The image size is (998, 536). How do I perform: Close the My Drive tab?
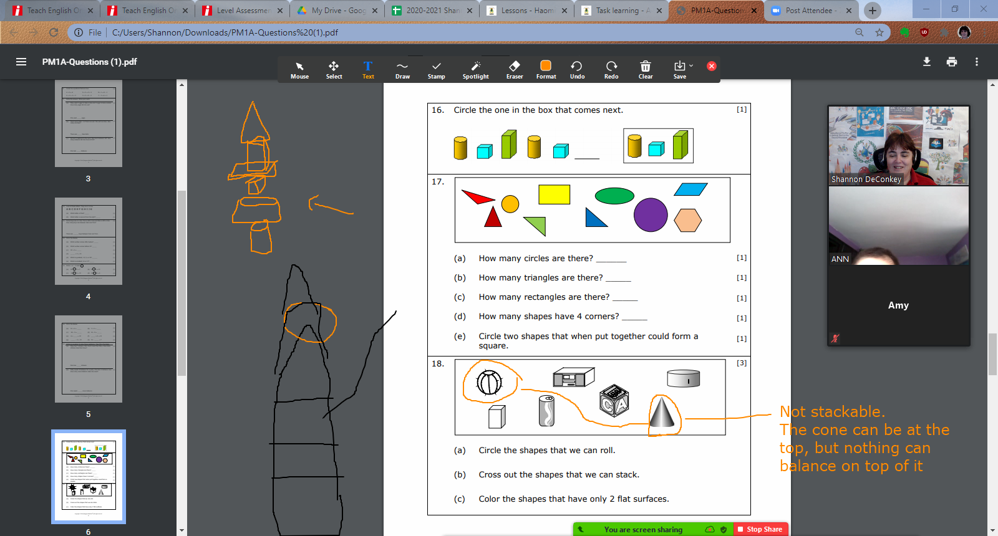pos(375,11)
